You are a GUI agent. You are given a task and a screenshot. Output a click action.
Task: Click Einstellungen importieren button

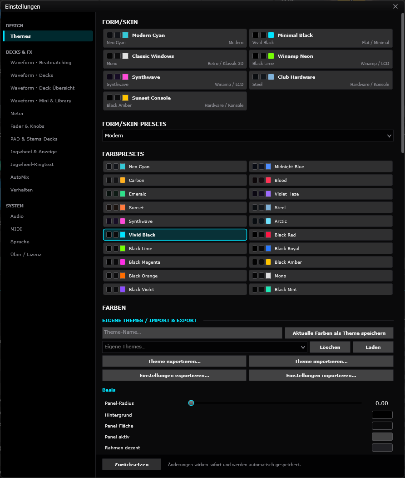coord(321,375)
